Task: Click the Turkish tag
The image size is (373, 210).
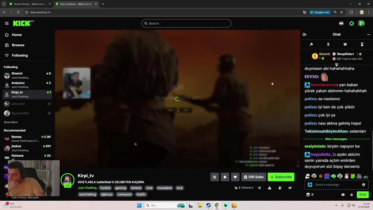Action: (x=105, y=188)
